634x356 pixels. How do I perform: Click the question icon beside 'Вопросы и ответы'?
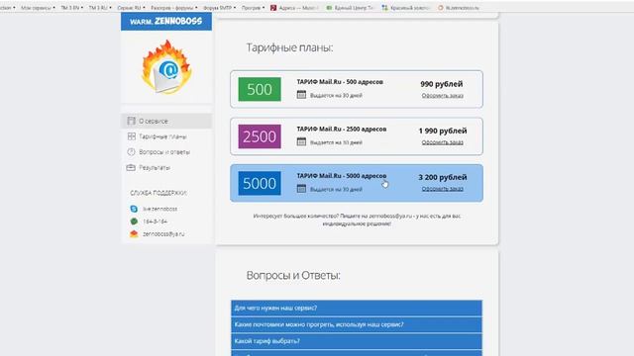[x=131, y=151]
